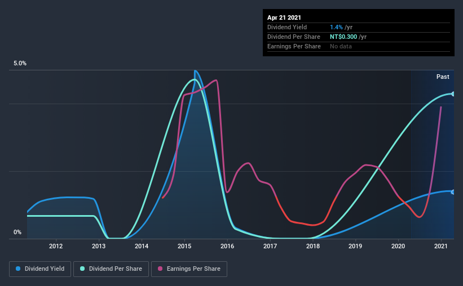Click the 2012 x-axis label
The image size is (463, 286).
56,246
